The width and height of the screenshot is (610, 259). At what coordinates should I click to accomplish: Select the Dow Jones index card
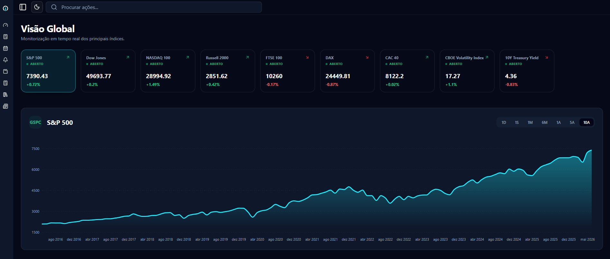(108, 71)
